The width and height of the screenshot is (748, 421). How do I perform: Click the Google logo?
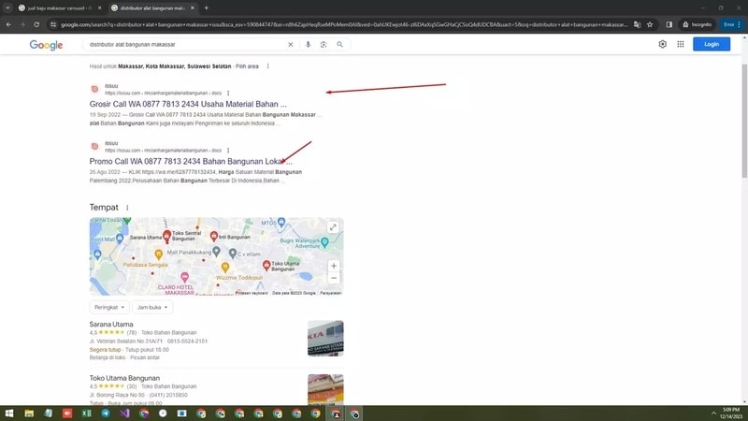coord(46,45)
